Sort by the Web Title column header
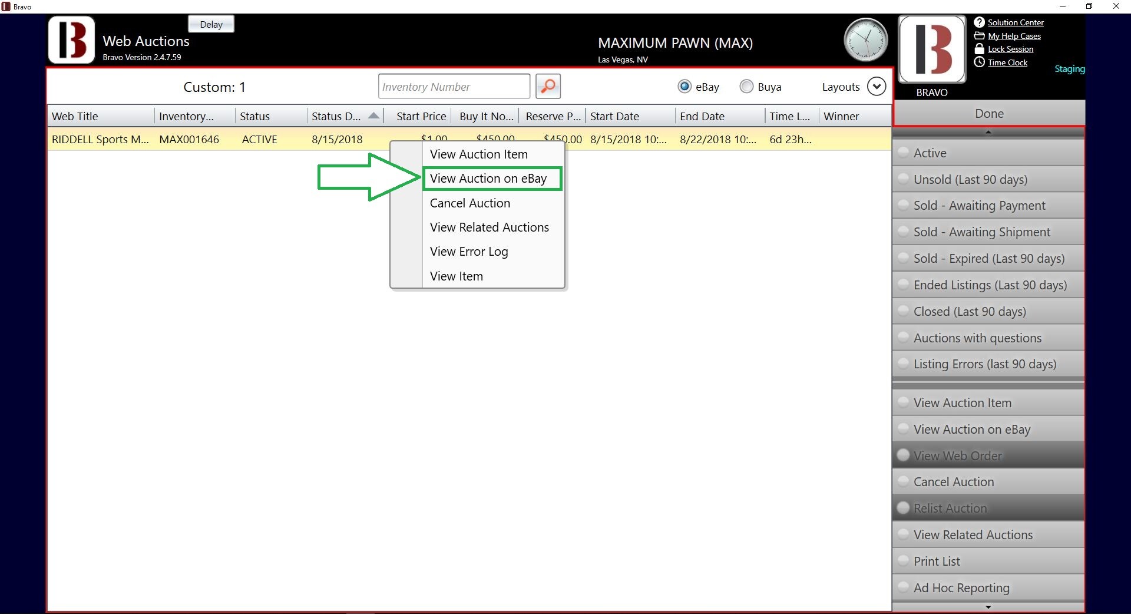1131x614 pixels. (101, 116)
